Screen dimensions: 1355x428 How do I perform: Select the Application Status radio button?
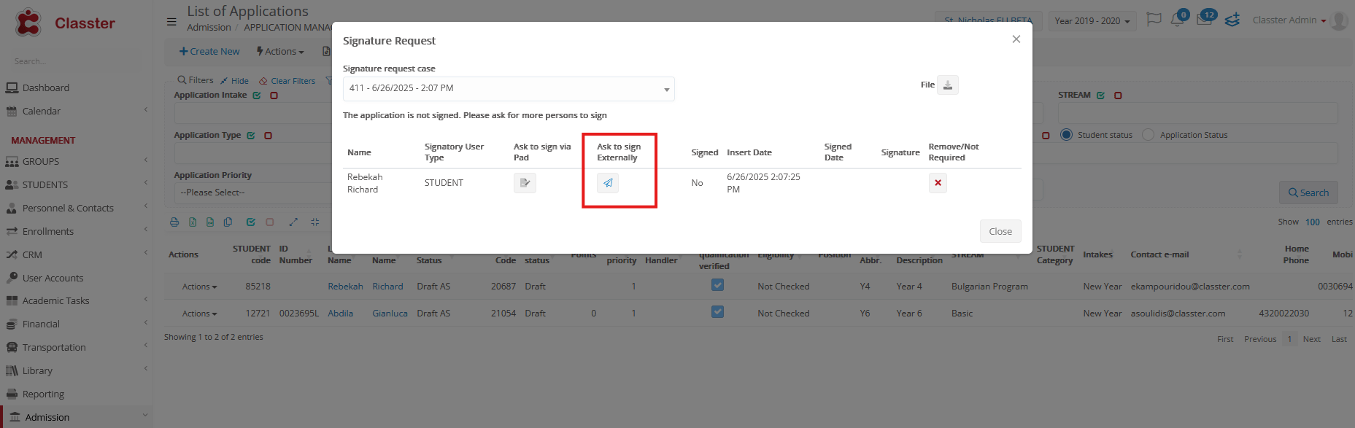[1148, 135]
